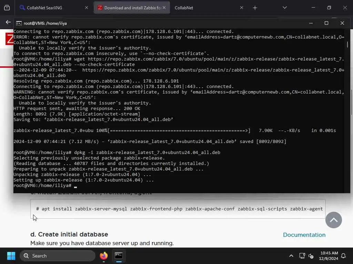Click the terminal window title icon
Image resolution: width=353 pixels, height=264 pixels.
click(19, 23)
